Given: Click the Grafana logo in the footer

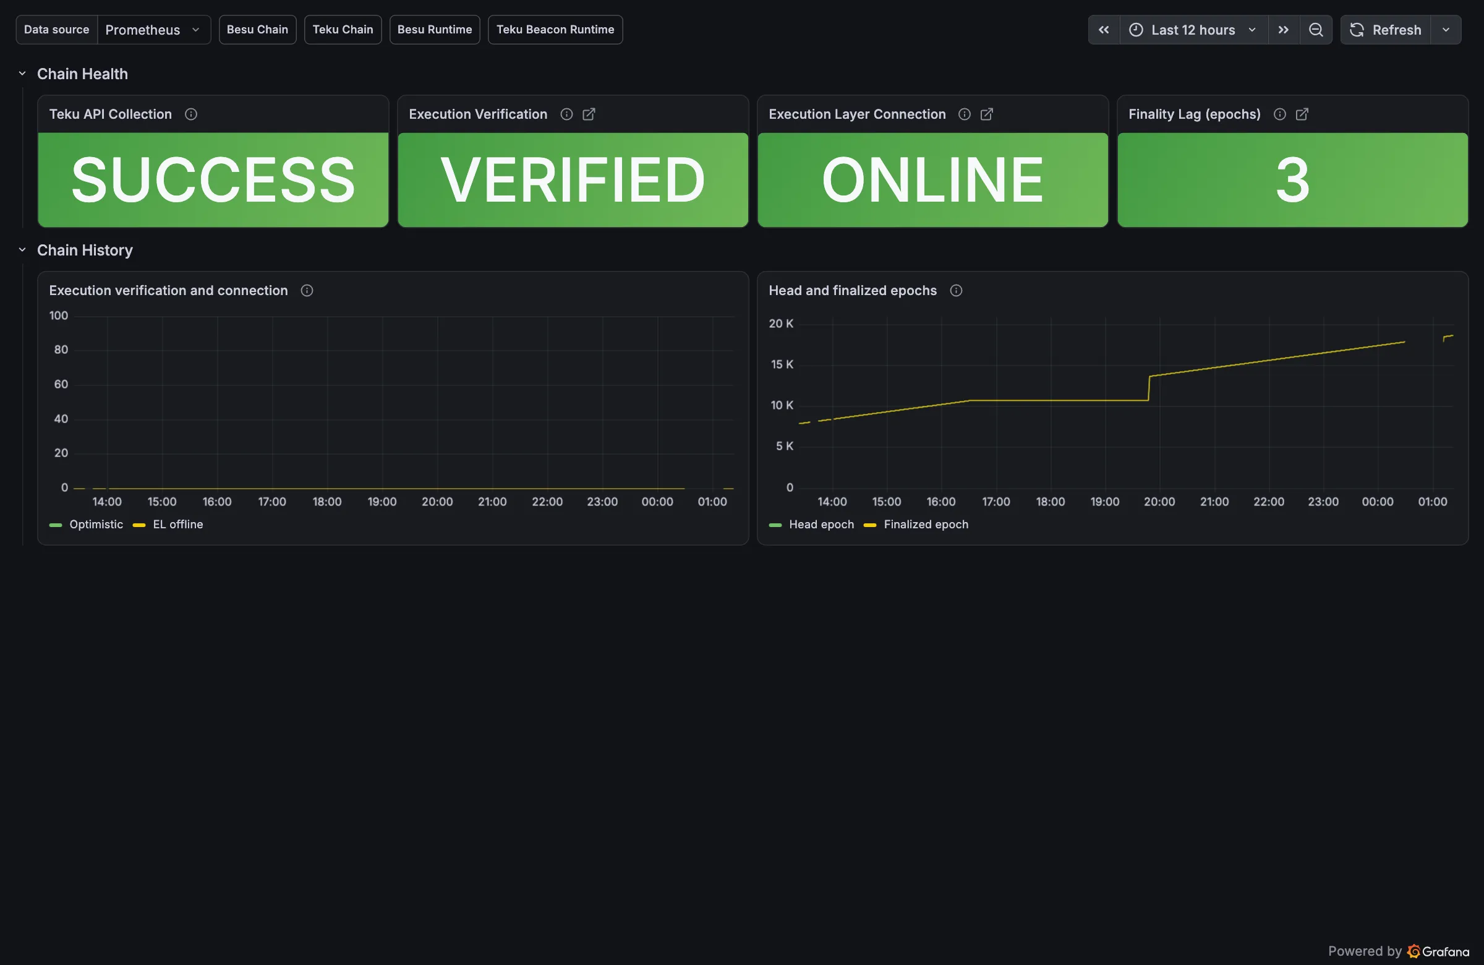Looking at the screenshot, I should (x=1438, y=951).
